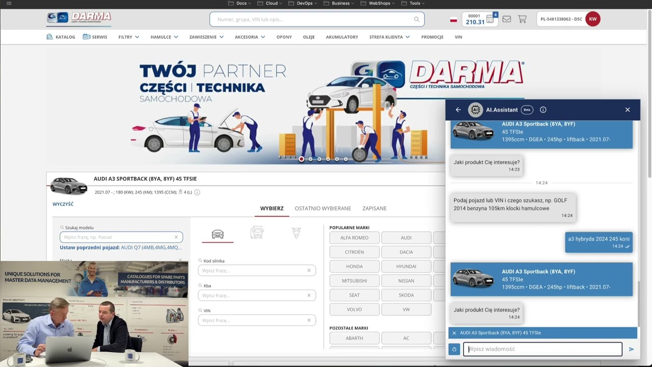This screenshot has width=652, height=367.
Task: Select motorcycle vehicle type icon
Action: coord(296,233)
